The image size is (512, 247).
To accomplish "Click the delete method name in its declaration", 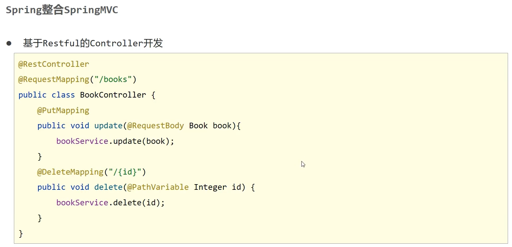I will point(108,187).
